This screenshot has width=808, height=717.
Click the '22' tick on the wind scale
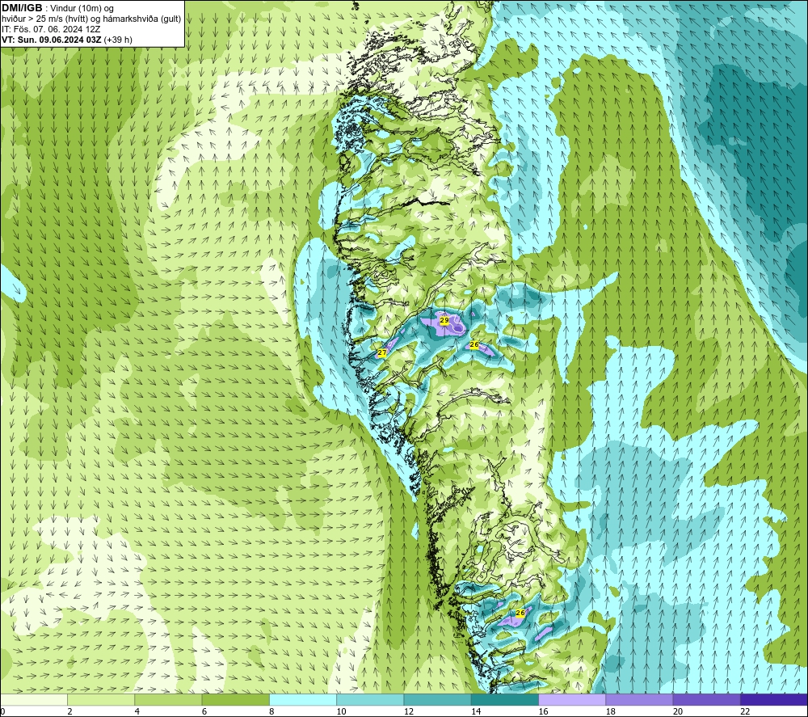pos(745,711)
